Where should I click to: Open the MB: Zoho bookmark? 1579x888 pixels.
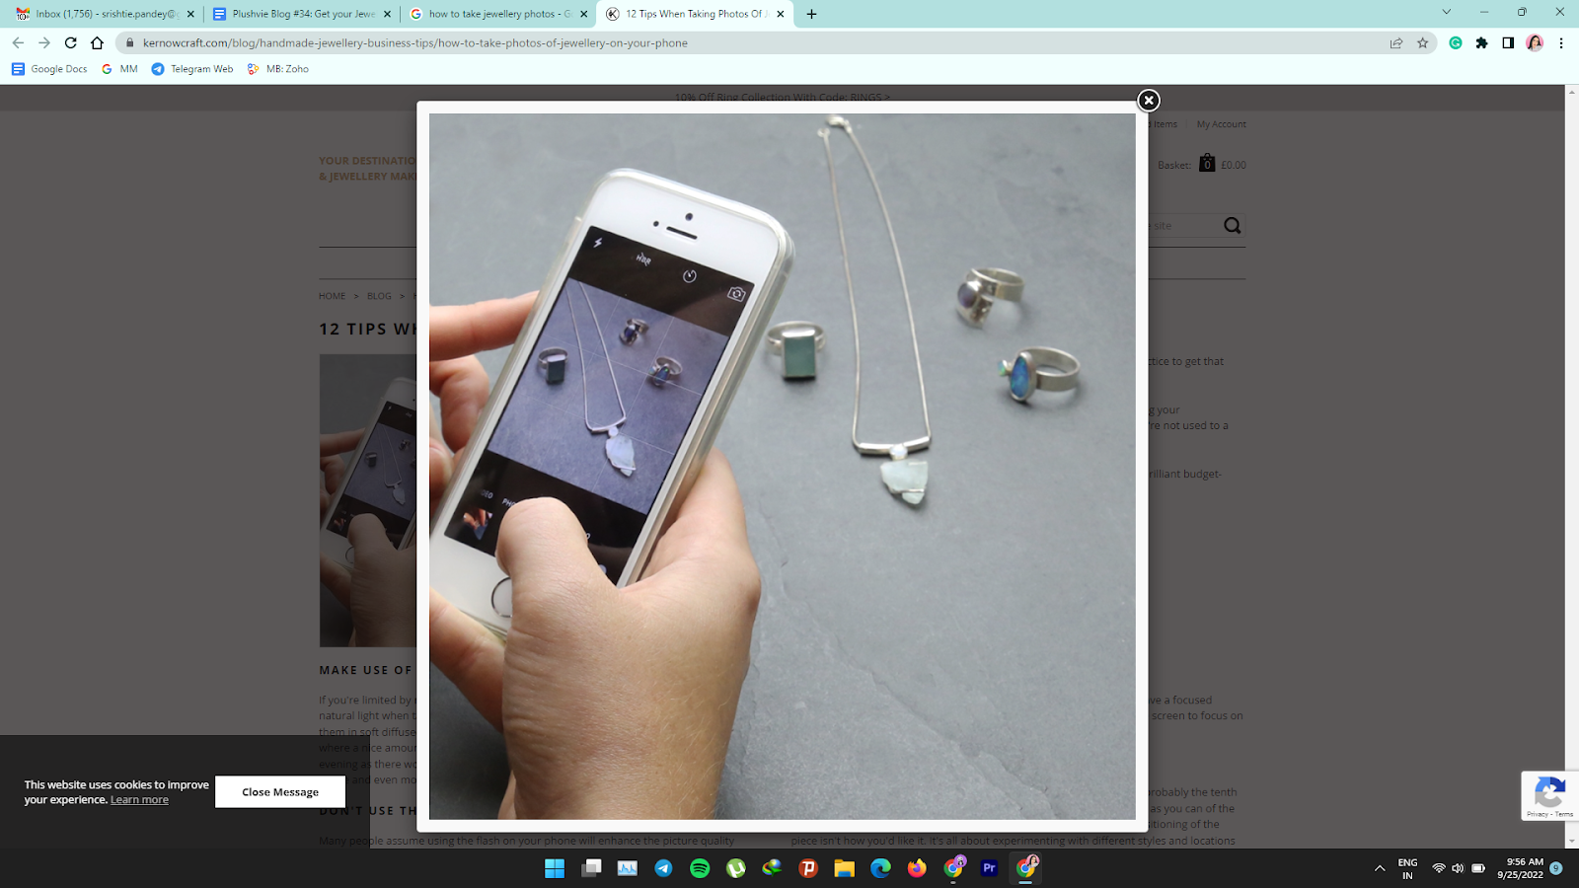tap(277, 69)
